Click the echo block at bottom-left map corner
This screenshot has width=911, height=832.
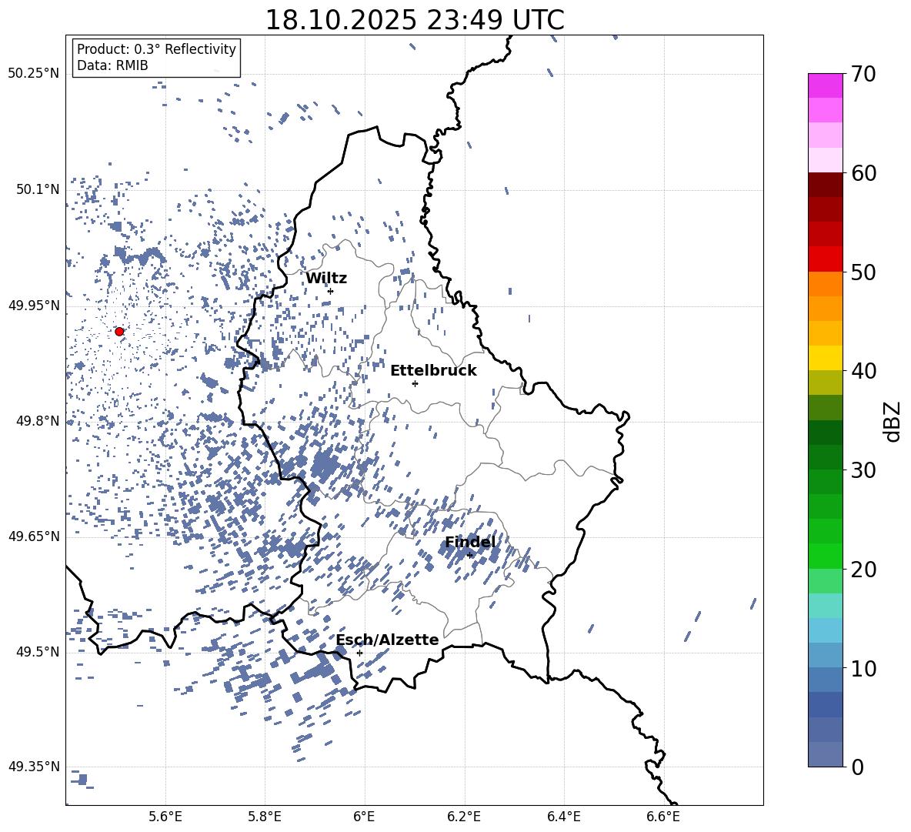point(82,779)
